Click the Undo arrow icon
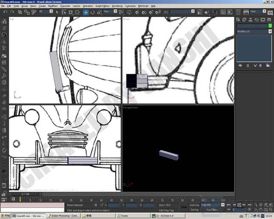 [x=6, y=12]
